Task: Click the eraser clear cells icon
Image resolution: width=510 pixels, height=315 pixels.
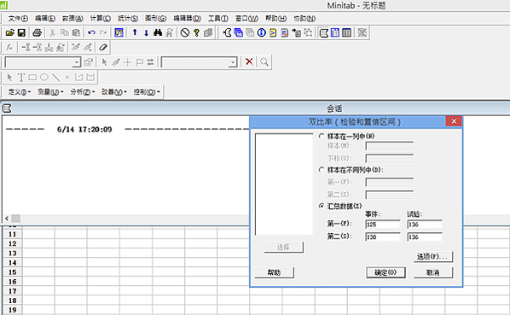Action: pyautogui.click(x=103, y=47)
